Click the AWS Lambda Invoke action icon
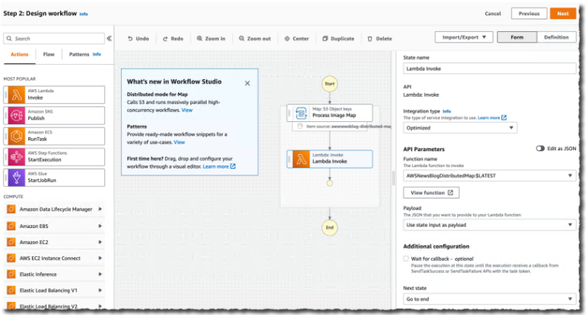The width and height of the screenshot is (586, 315). click(14, 95)
